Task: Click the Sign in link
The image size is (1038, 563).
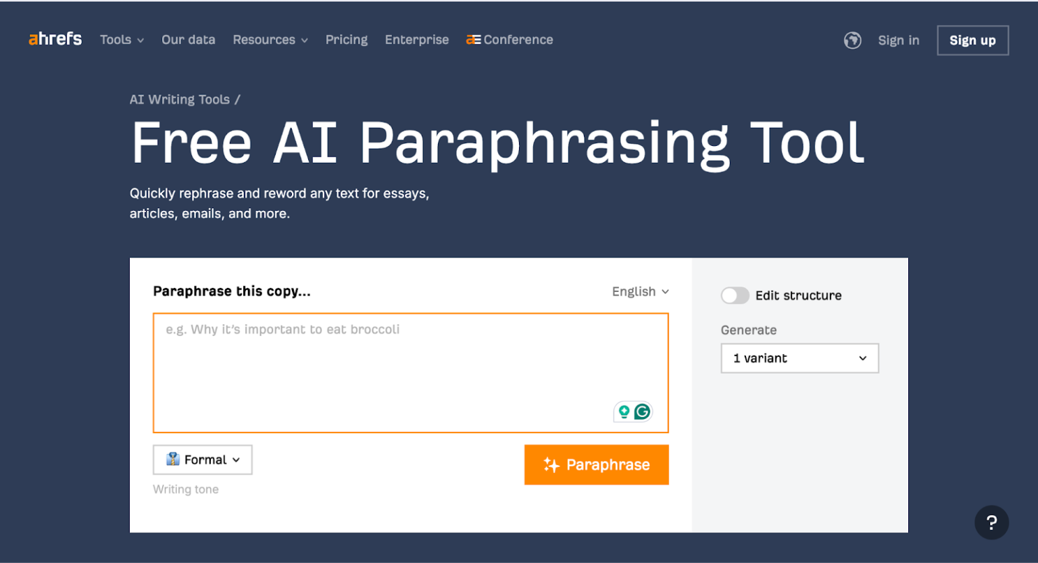Action: 898,41
